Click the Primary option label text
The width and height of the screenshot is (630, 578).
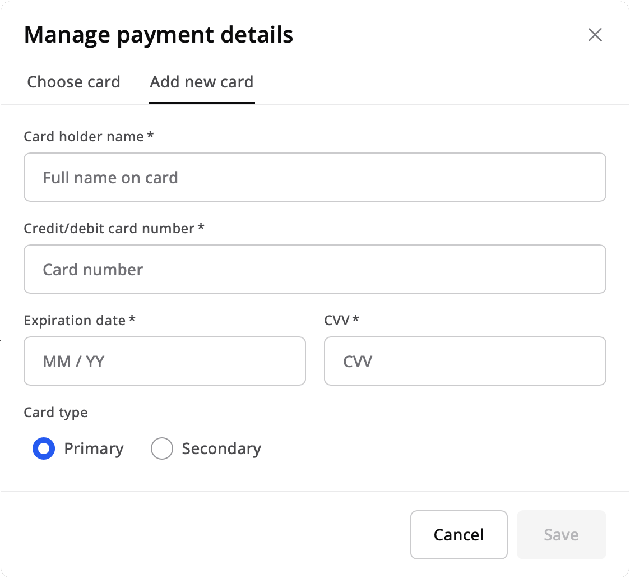coord(94,448)
